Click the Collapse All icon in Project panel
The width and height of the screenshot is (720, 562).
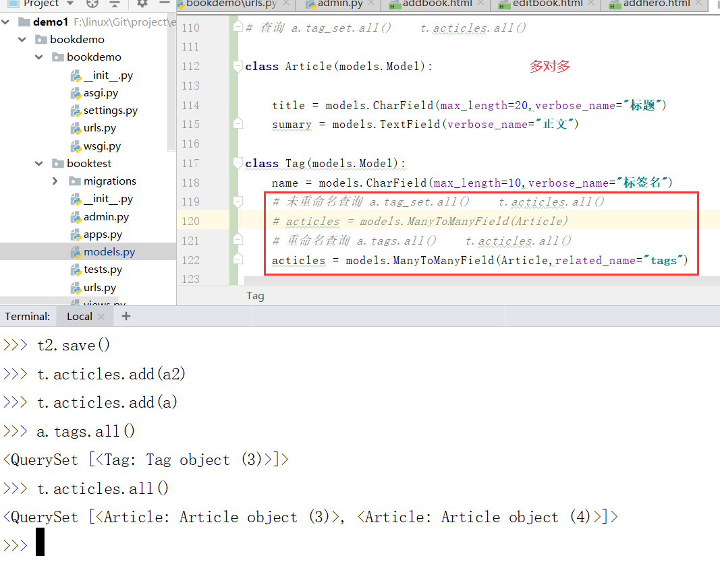coord(114,3)
